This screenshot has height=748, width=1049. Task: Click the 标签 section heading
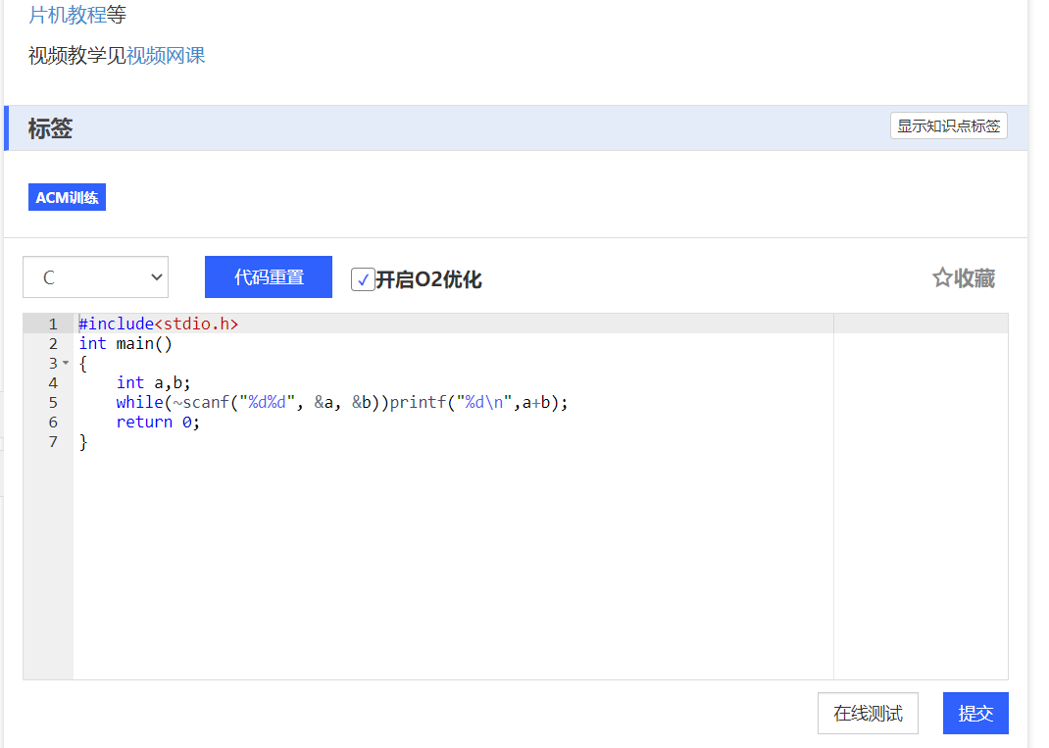coord(50,128)
